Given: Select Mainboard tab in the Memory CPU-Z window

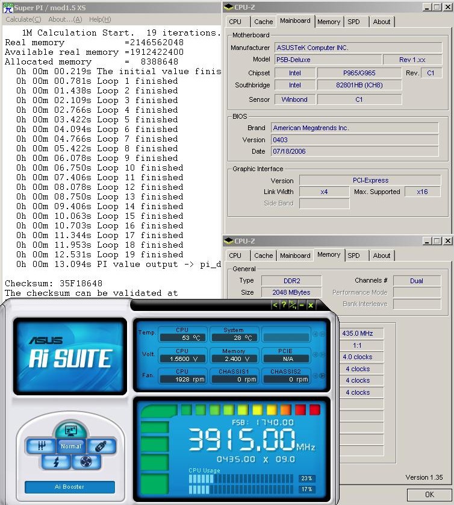Looking at the screenshot, I should 295,256.
